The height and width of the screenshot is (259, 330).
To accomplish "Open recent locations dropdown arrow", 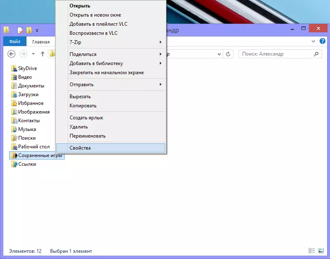I will click(x=33, y=54).
